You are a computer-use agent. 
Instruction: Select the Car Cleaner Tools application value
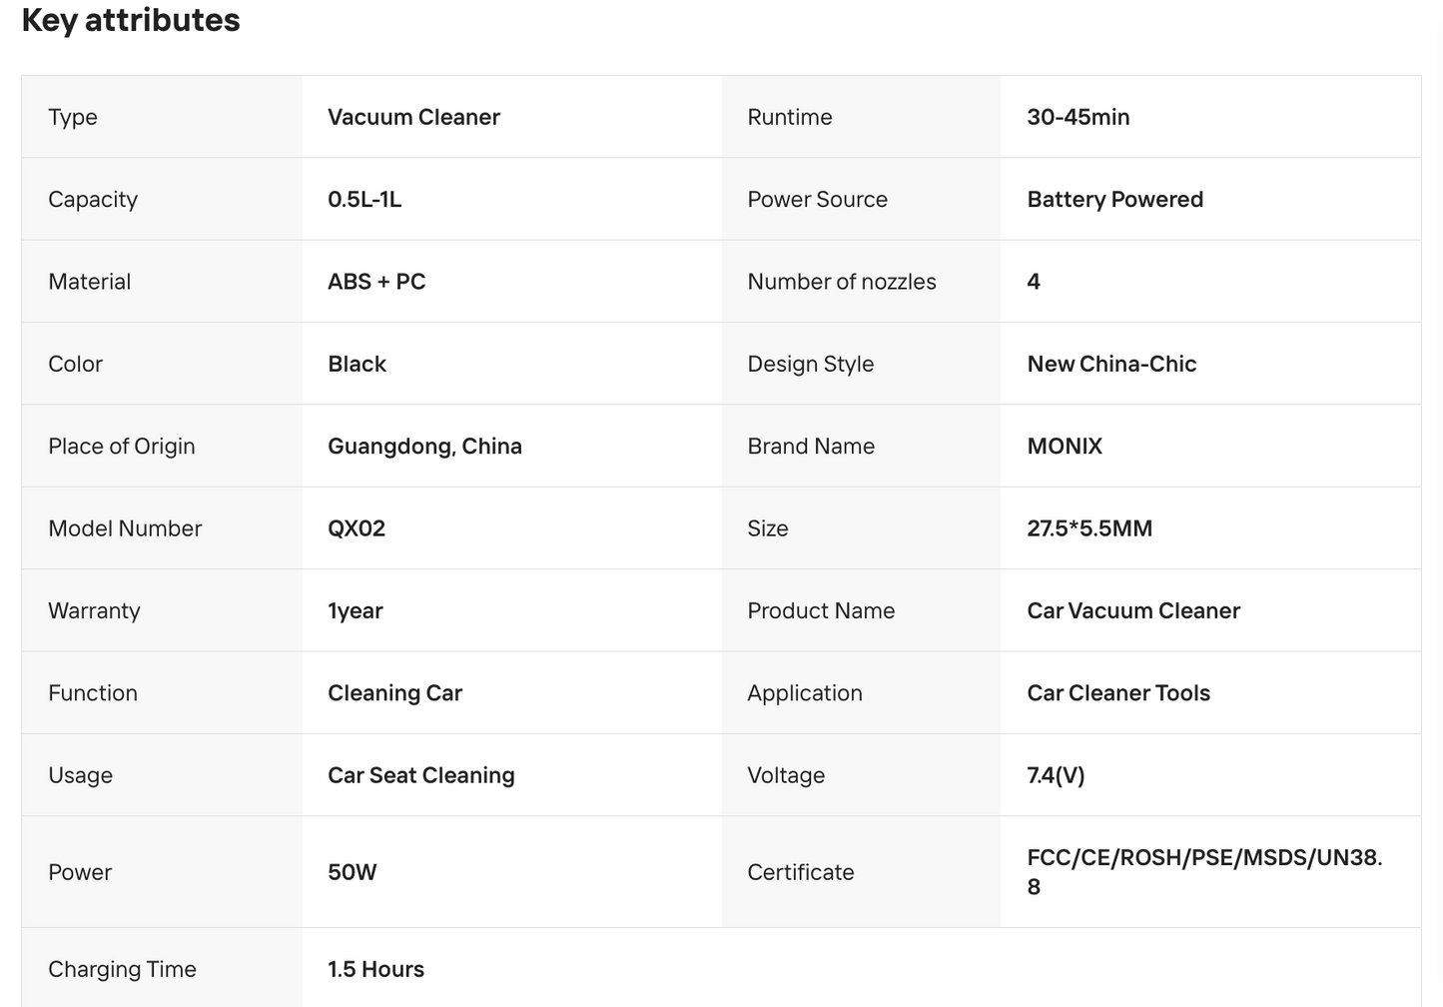pyautogui.click(x=1118, y=693)
